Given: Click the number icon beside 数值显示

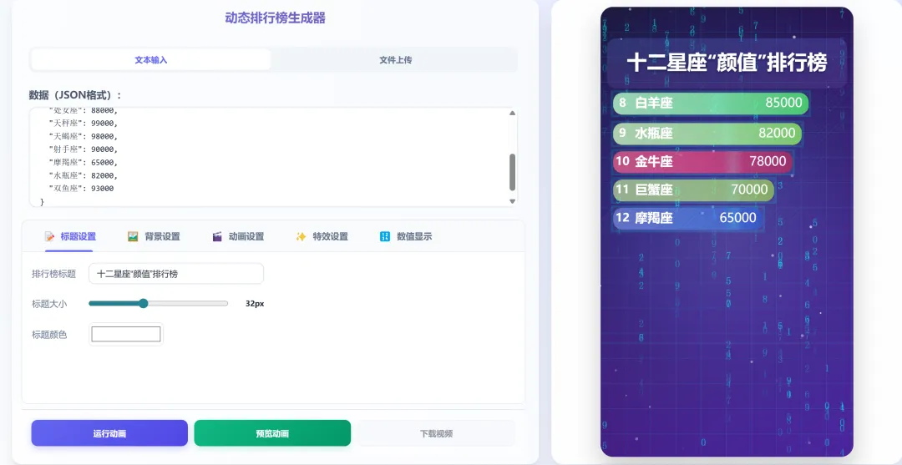Looking at the screenshot, I should tap(385, 237).
